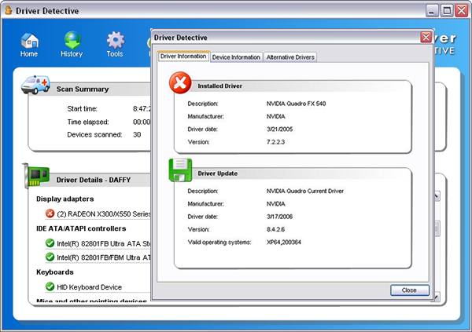Click the update version 8.4.2.6
472x332 pixels.
coord(275,229)
